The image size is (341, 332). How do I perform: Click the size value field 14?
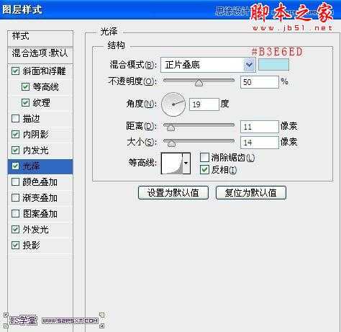(x=260, y=143)
